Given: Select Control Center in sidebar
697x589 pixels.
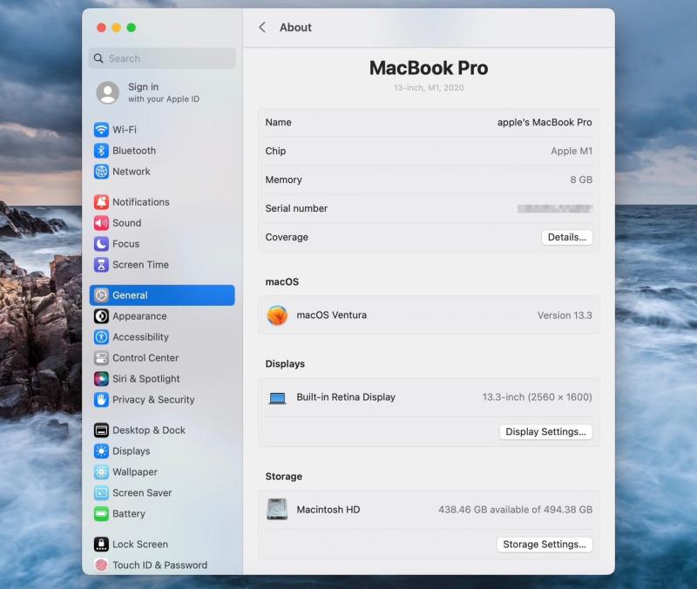Looking at the screenshot, I should pos(162,358).
